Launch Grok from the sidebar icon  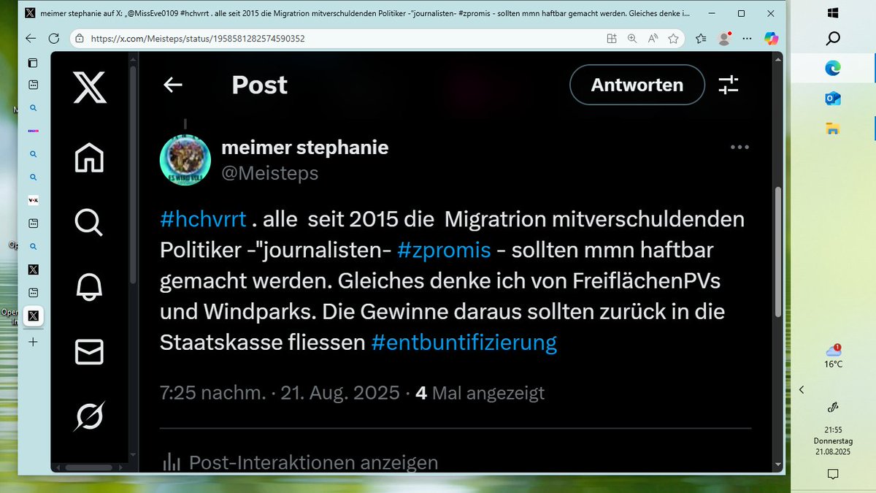coord(88,416)
